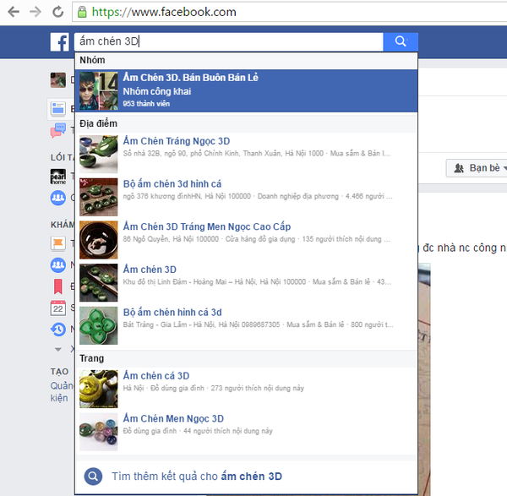The height and width of the screenshot is (496, 507).
Task: Open 'Ấm Chén 3D Tráng Men Ngọc Cao Cấp'
Action: coord(246,240)
